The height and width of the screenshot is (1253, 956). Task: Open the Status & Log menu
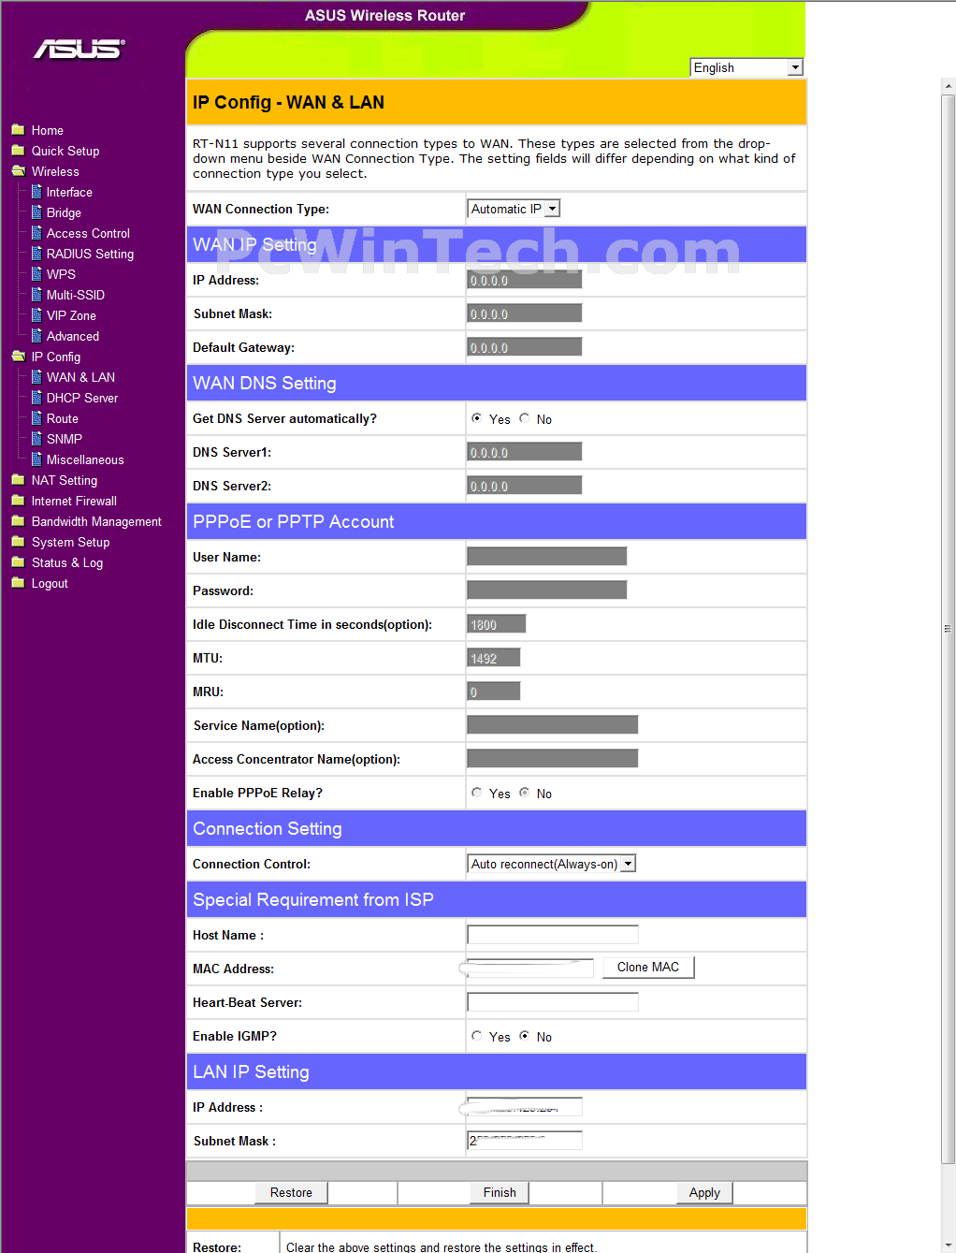pos(67,562)
